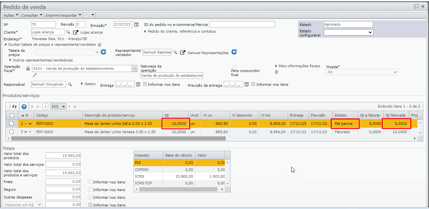This screenshot has height=209, width=429.
Task: Click search icon next to Responsável field
Action: pos(70,84)
